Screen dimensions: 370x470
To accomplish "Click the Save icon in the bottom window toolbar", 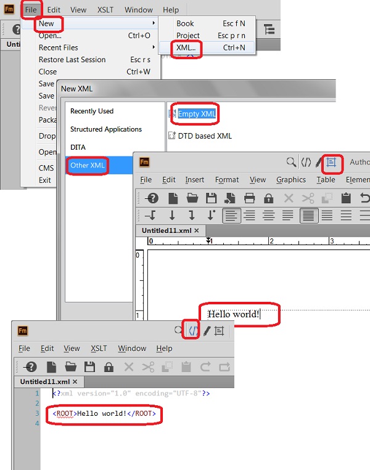I will pos(89,367).
